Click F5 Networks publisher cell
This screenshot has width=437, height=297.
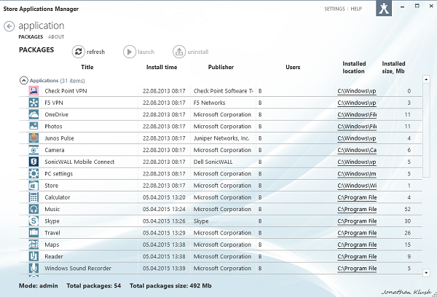click(x=209, y=103)
